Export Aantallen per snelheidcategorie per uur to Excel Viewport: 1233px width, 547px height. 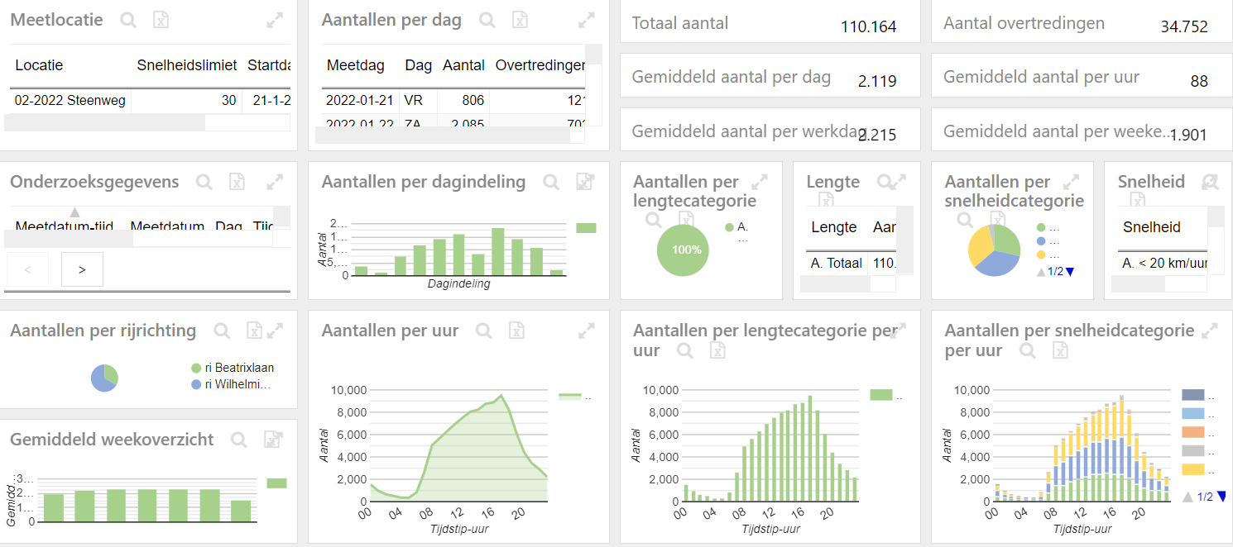tap(1060, 350)
